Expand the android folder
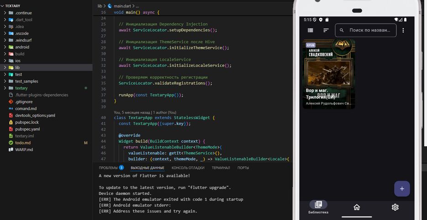Image resolution: width=427 pixels, height=220 pixels. click(x=22, y=47)
